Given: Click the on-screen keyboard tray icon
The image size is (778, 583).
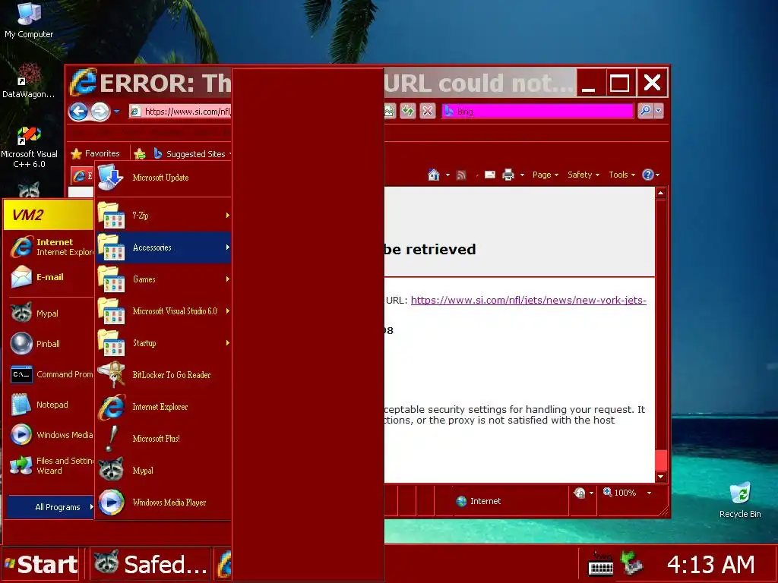Looking at the screenshot, I should (x=600, y=564).
